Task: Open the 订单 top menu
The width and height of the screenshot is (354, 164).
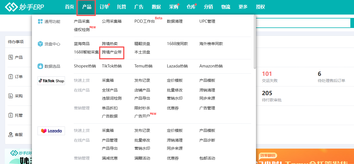Action: [104, 7]
